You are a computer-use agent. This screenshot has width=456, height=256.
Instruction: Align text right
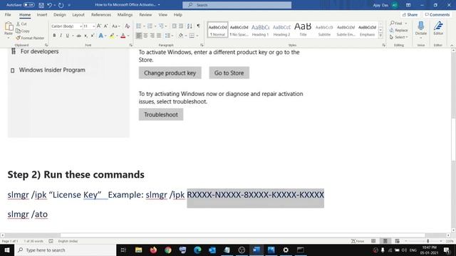click(152, 36)
